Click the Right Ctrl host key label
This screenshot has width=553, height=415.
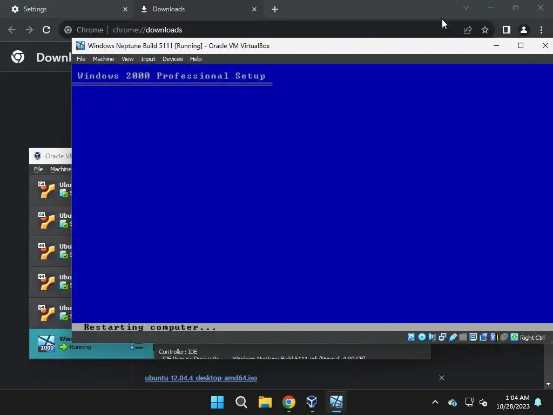click(x=532, y=338)
